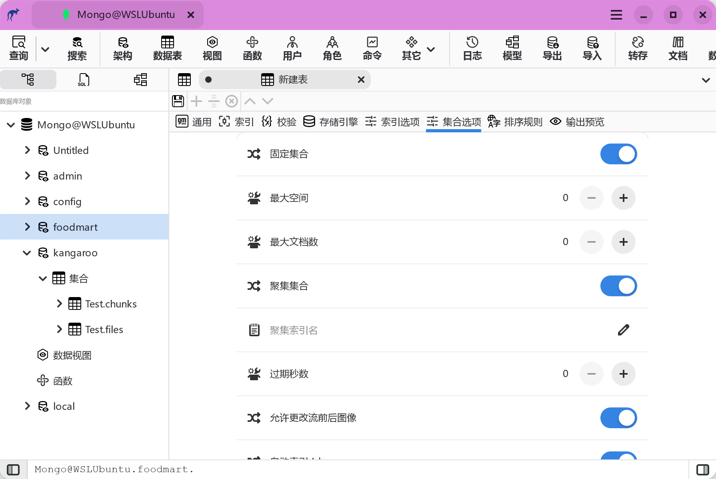
Task: Open the SQL editor panel icon
Action: 83,79
